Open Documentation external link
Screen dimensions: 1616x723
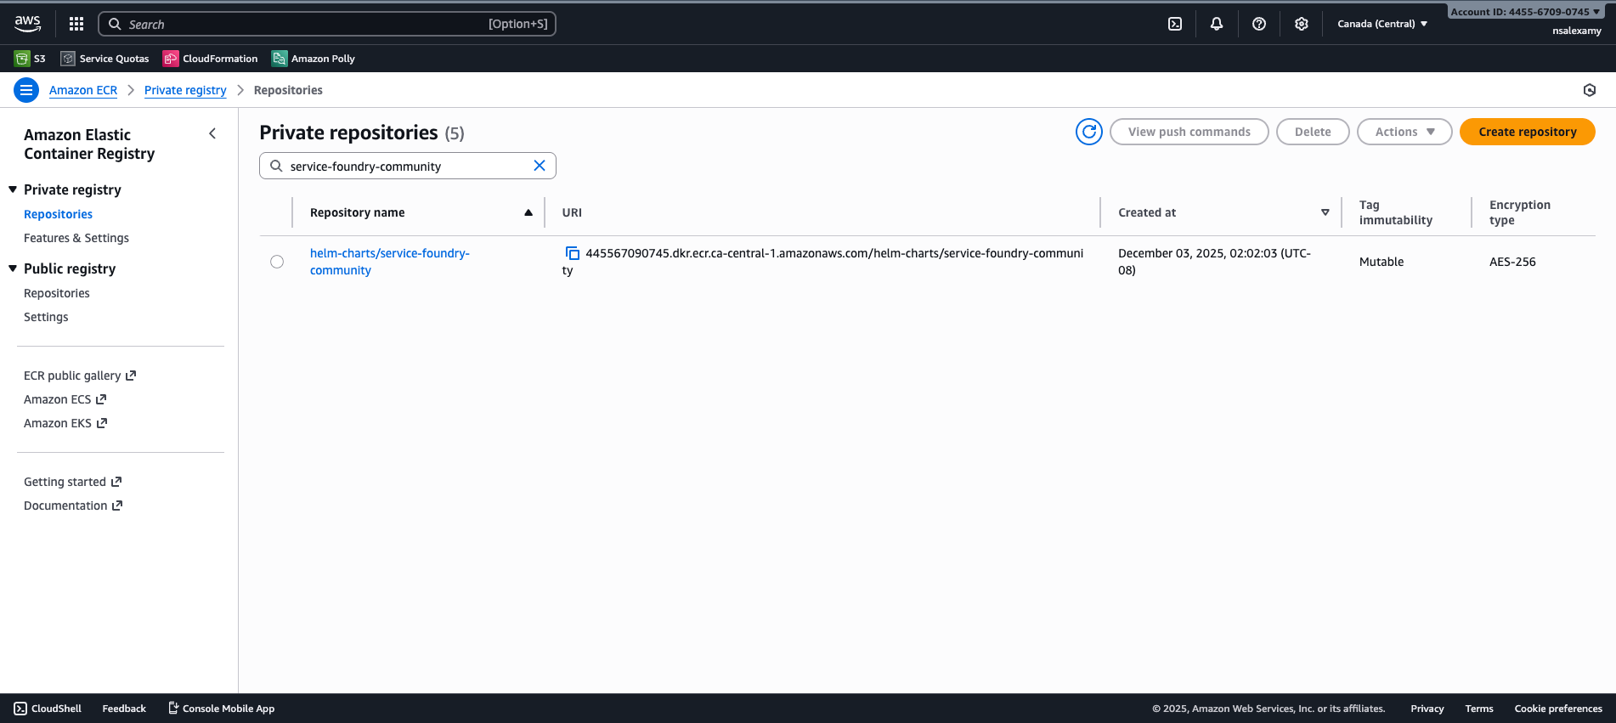click(73, 506)
